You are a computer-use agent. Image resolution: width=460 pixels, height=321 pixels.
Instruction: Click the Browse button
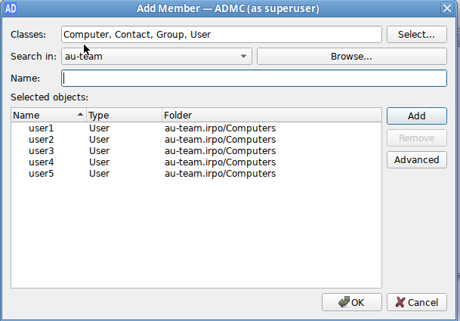tap(351, 57)
